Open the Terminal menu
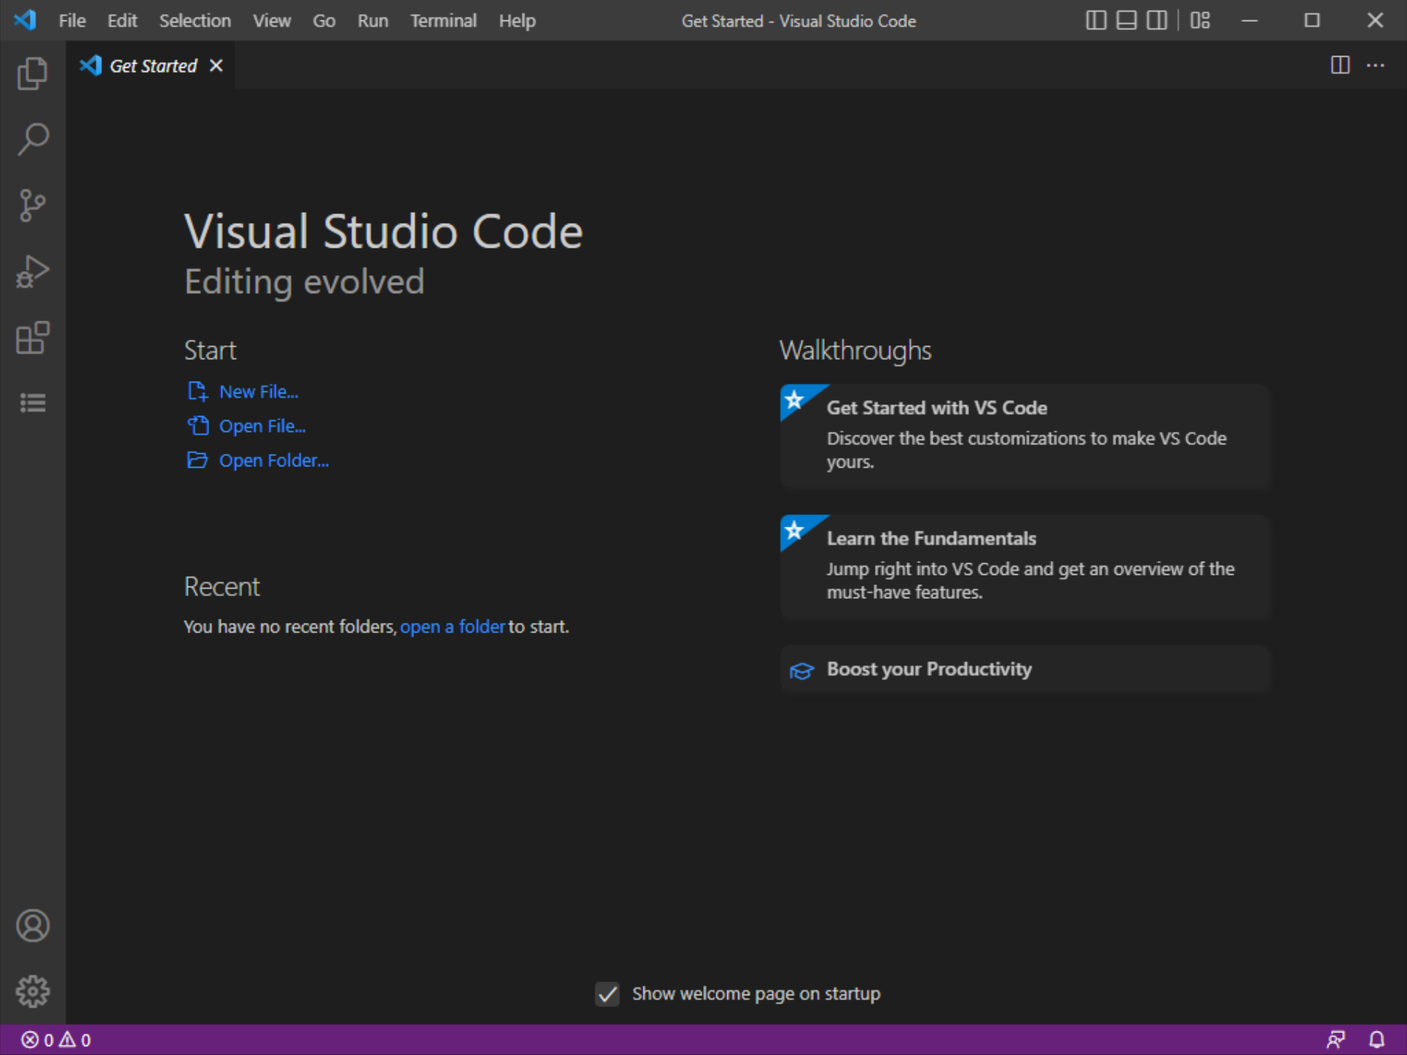 [443, 20]
